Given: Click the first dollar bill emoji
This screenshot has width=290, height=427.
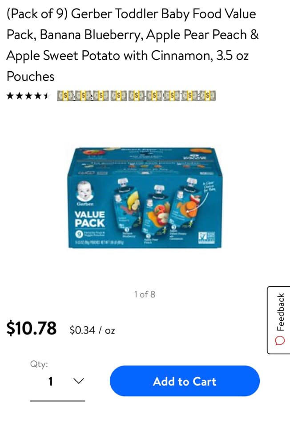Looking at the screenshot, I should point(66,96).
